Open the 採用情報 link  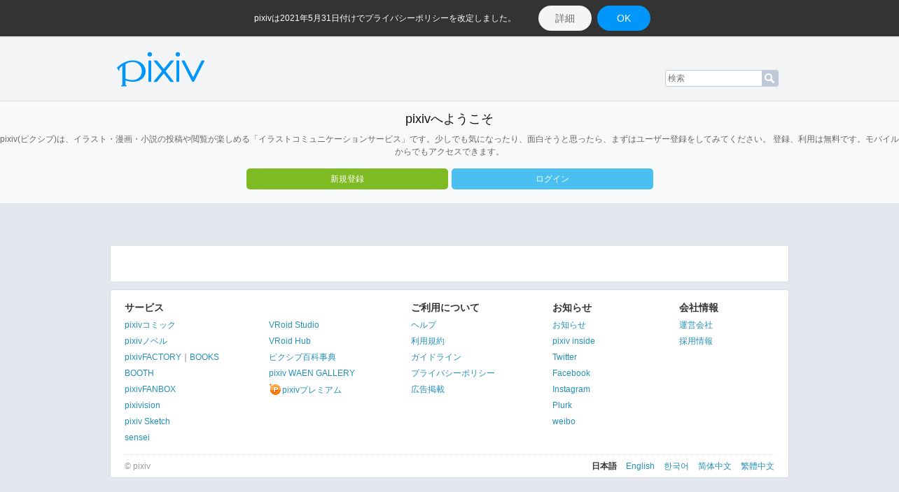point(696,341)
